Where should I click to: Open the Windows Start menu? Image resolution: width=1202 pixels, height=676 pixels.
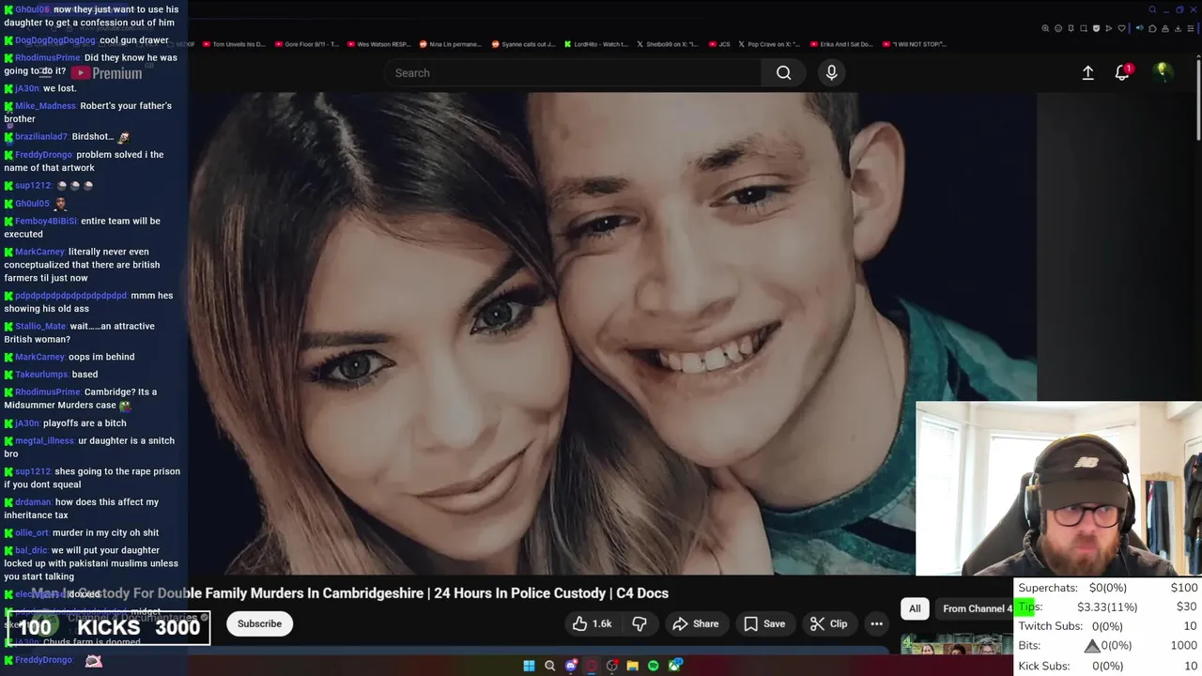pyautogui.click(x=529, y=666)
